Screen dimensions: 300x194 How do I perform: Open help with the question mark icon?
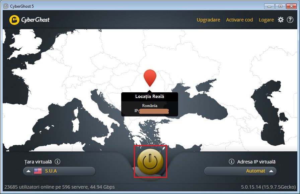click(290, 19)
